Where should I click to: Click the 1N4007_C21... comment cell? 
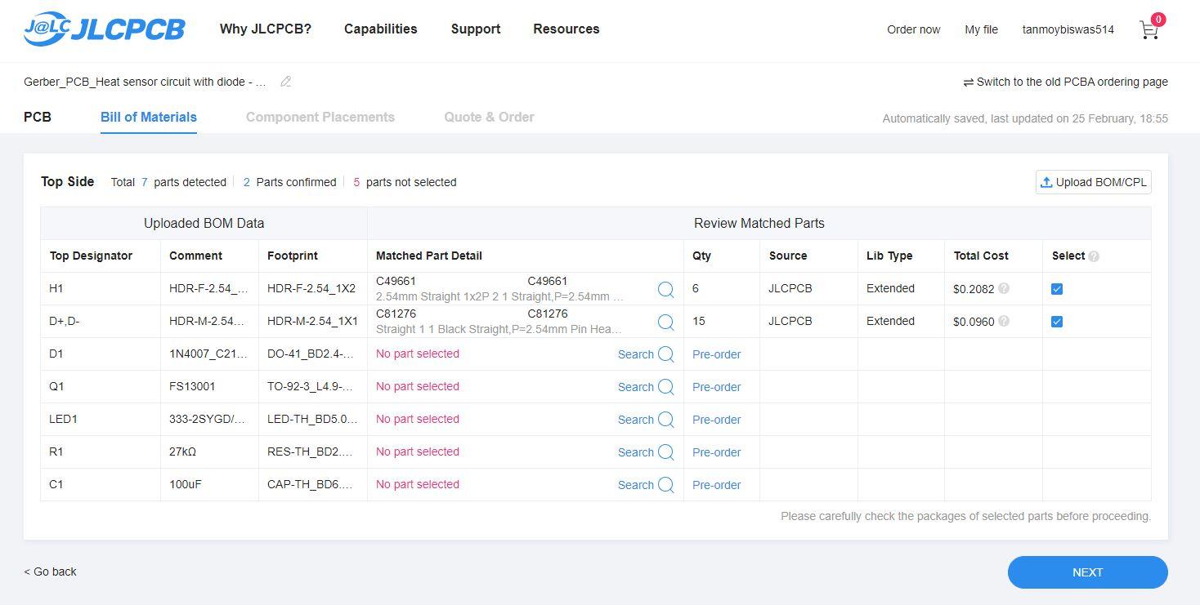click(208, 354)
